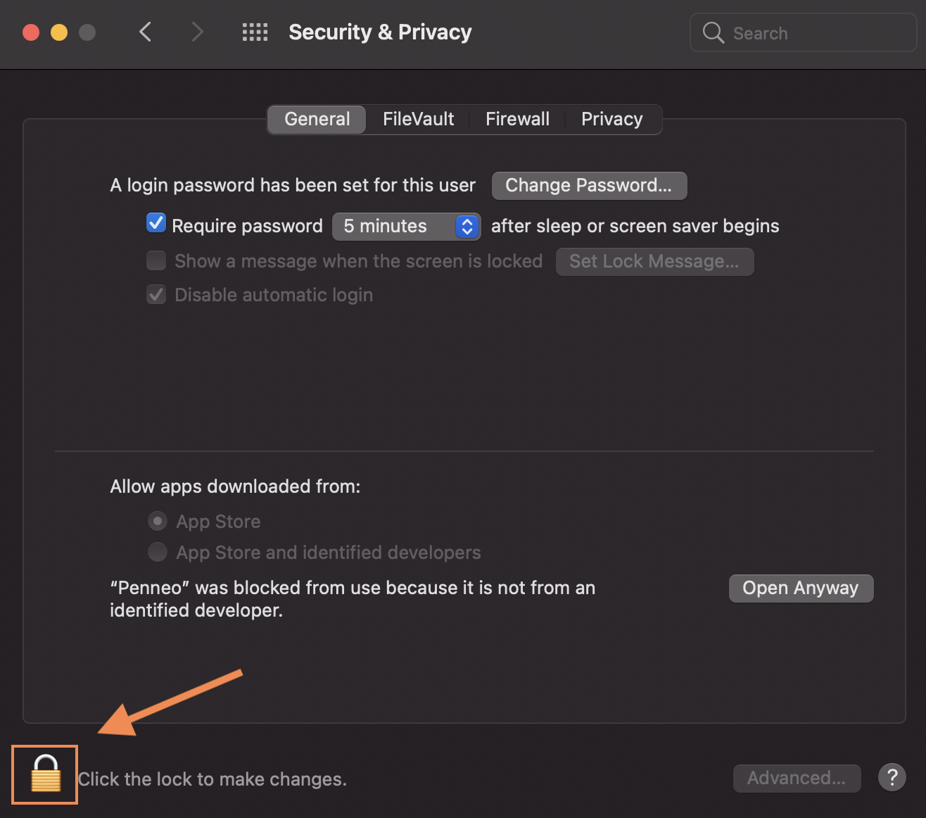Select the App Store radio option
Screen dimensions: 926x818
(158, 521)
